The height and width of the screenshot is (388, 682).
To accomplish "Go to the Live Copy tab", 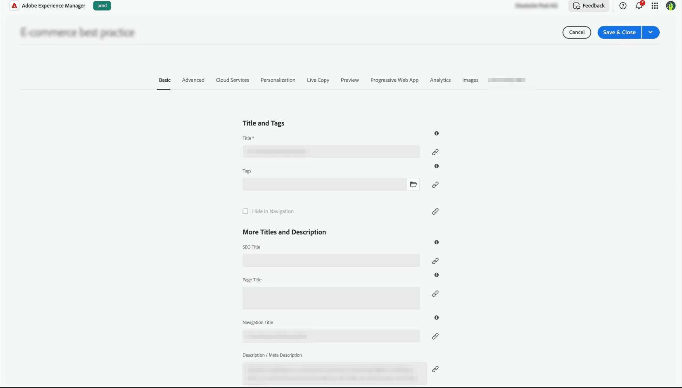I will (x=318, y=80).
